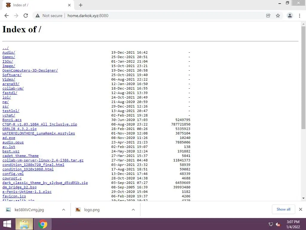Open the av.lst file link
This screenshot has width=306, height=230.
[x=9, y=147]
